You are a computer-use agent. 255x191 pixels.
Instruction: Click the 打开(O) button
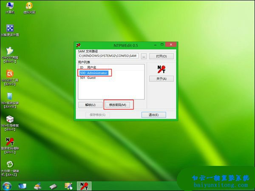(161, 56)
